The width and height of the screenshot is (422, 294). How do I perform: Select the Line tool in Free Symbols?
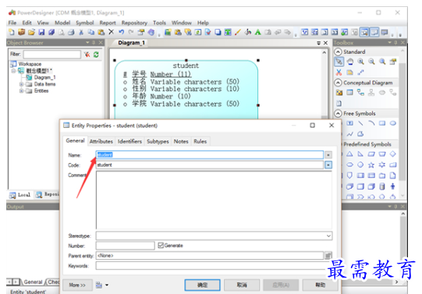tap(360, 123)
